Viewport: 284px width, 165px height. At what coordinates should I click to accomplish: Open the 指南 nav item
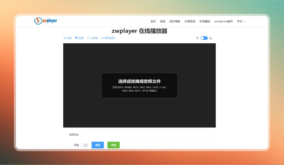[163, 21]
